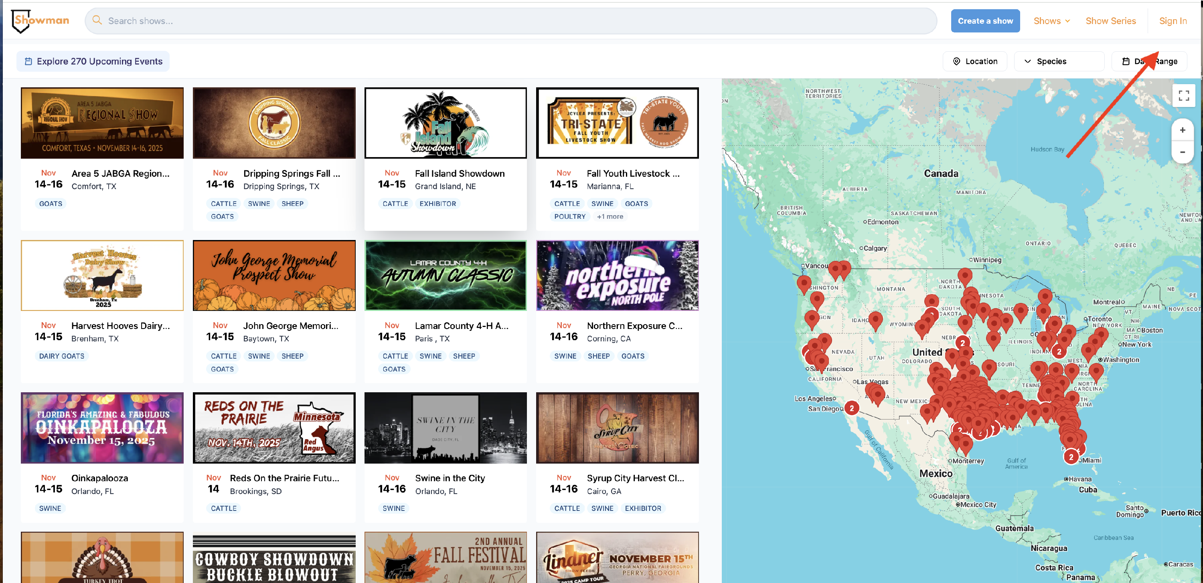Expand the Species filter dropdown
1203x583 pixels.
(x=1058, y=61)
